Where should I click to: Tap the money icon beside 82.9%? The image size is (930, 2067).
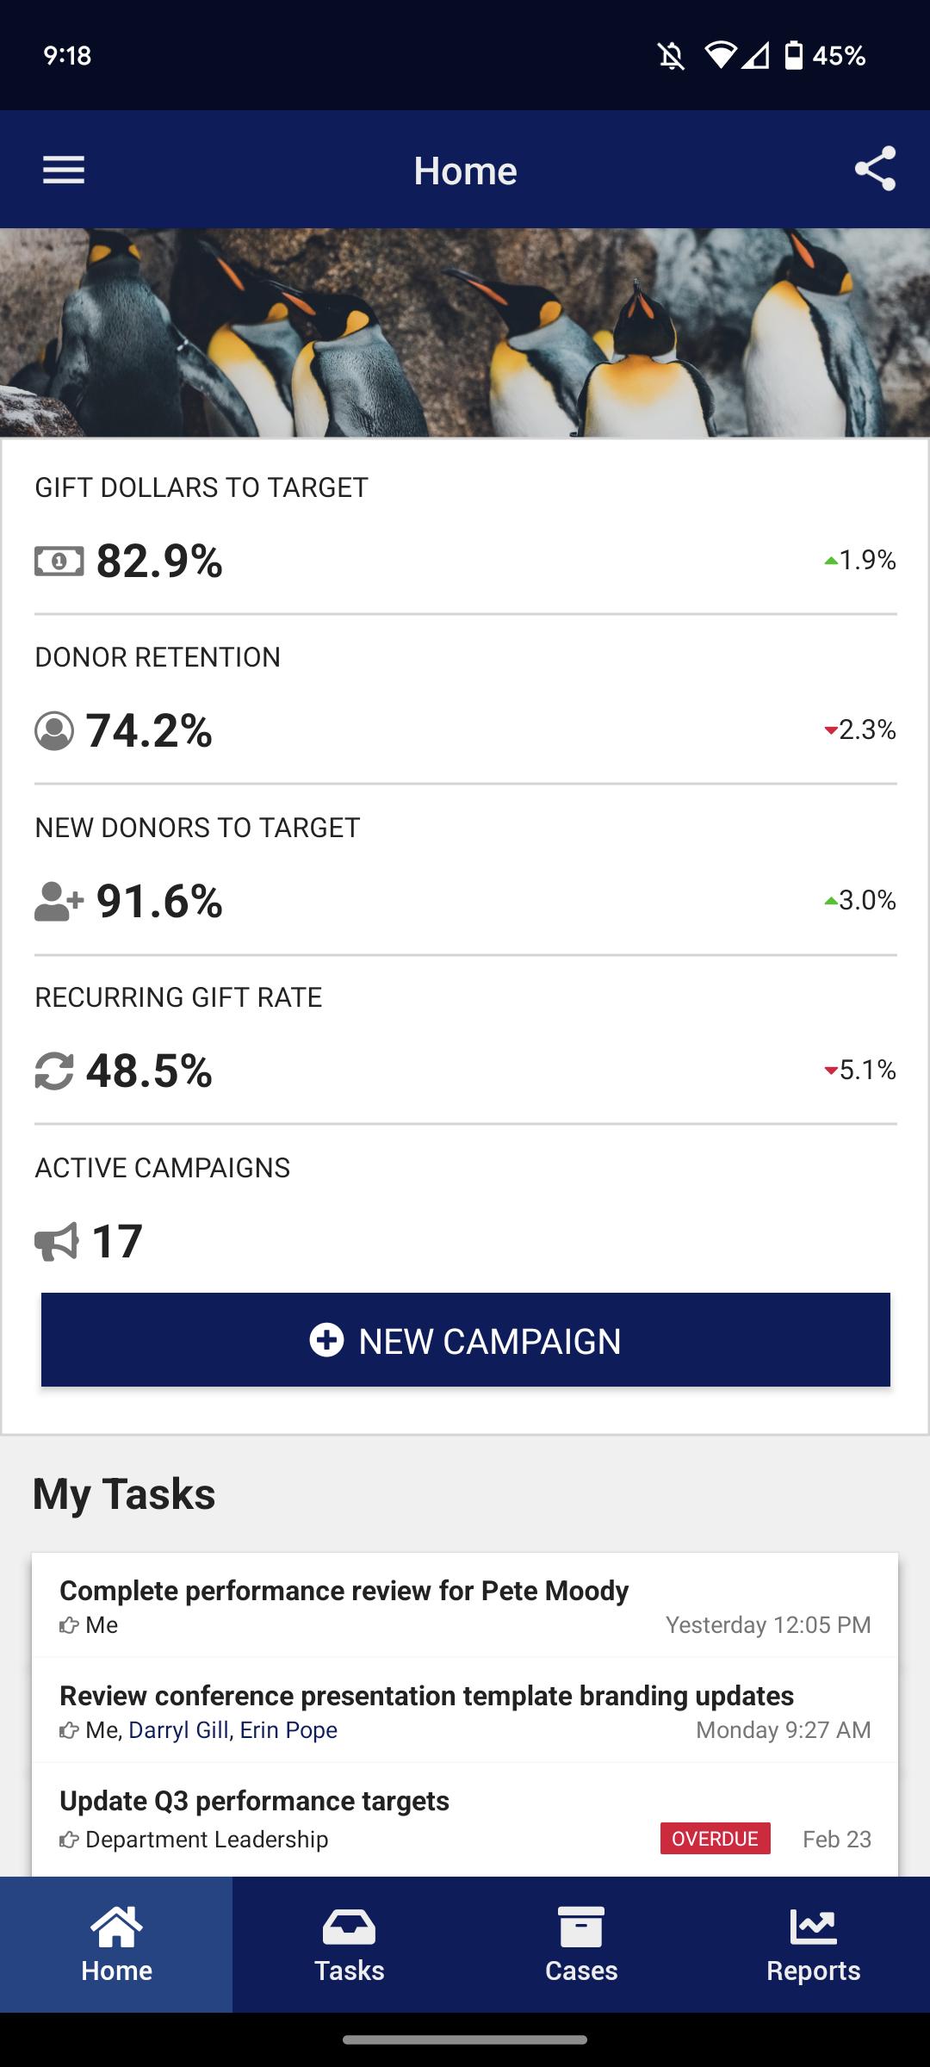[x=59, y=562]
